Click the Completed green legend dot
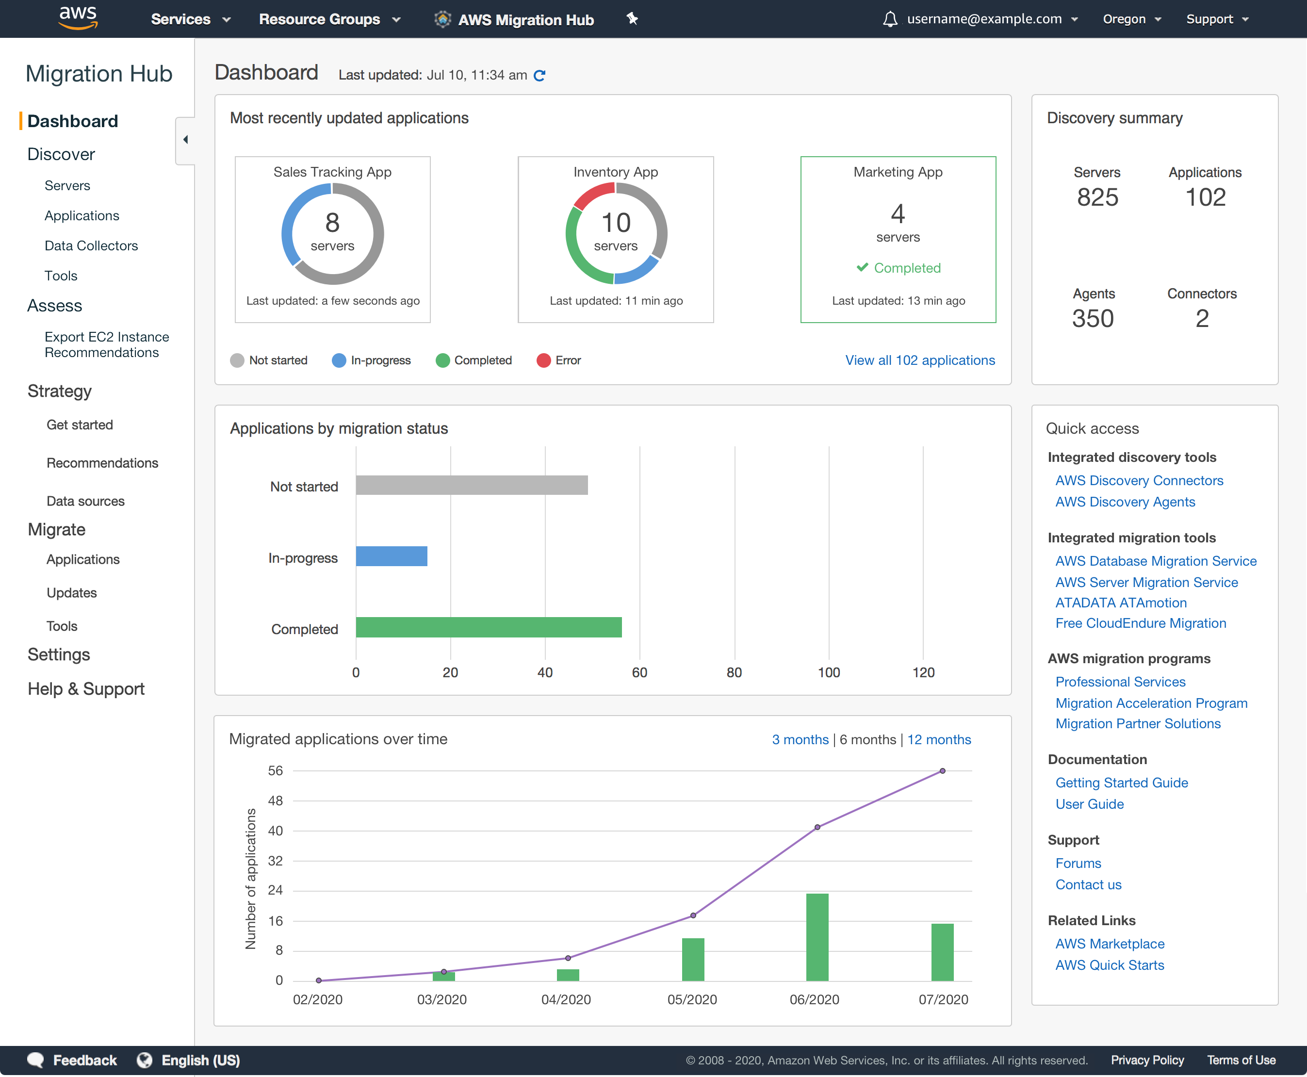 click(442, 360)
